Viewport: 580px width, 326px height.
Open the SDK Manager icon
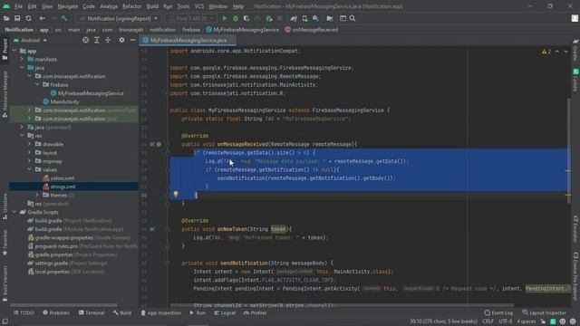[315, 18]
